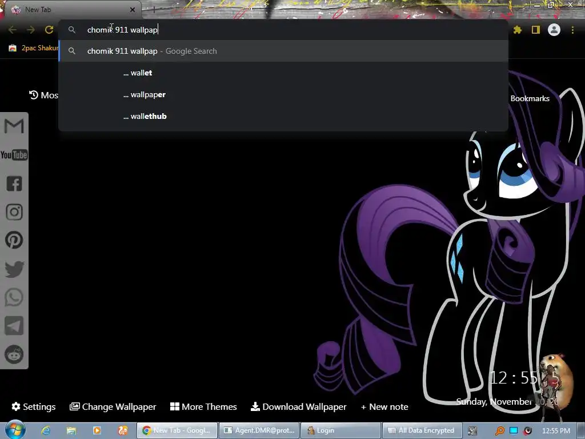The width and height of the screenshot is (585, 439).
Task: Open the Facebook sidebar shortcut
Action: (14, 183)
